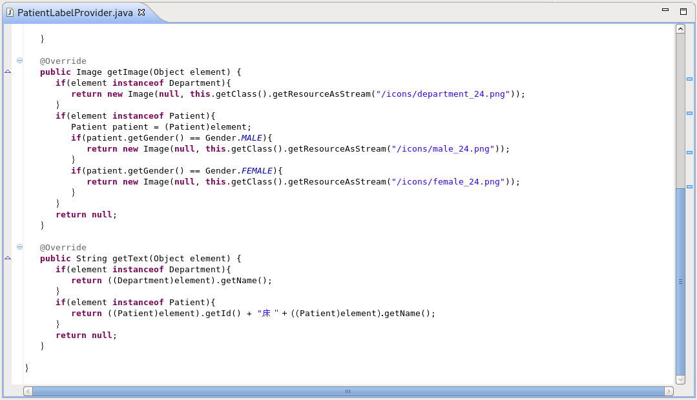This screenshot has width=697, height=400.
Task: Click "return null;" inside getImage
Action: (86, 214)
